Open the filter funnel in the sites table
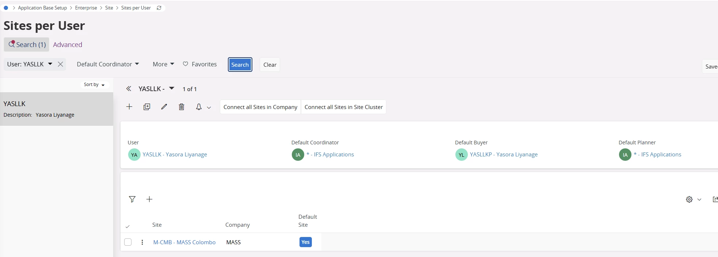Image resolution: width=718 pixels, height=257 pixels. pos(132,199)
